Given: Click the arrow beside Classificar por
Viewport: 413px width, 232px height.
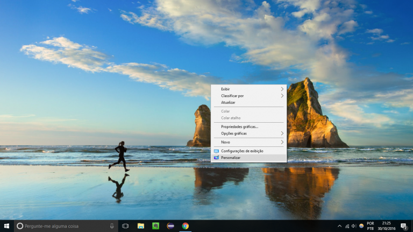Looking at the screenshot, I should [282, 96].
